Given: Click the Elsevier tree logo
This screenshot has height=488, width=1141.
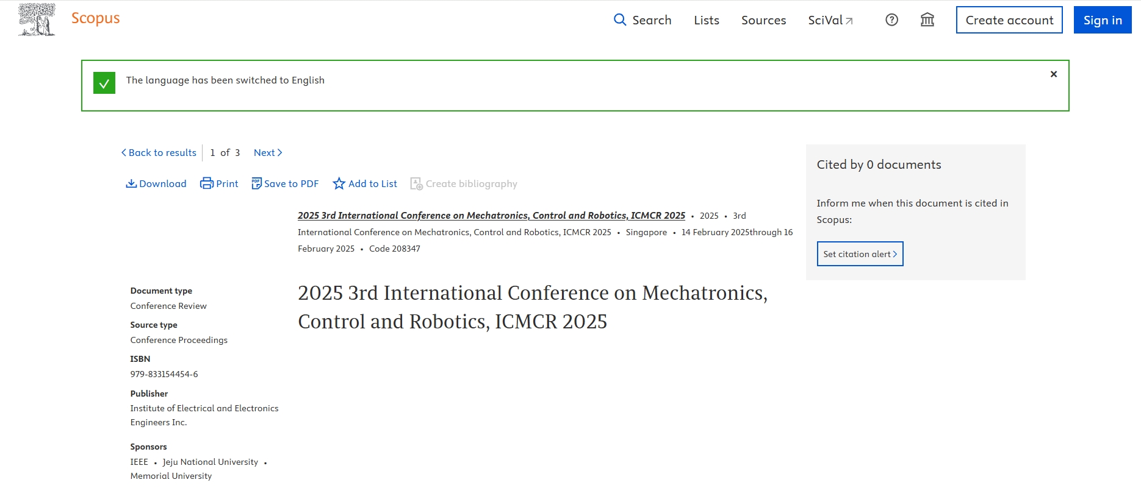Looking at the screenshot, I should (37, 19).
